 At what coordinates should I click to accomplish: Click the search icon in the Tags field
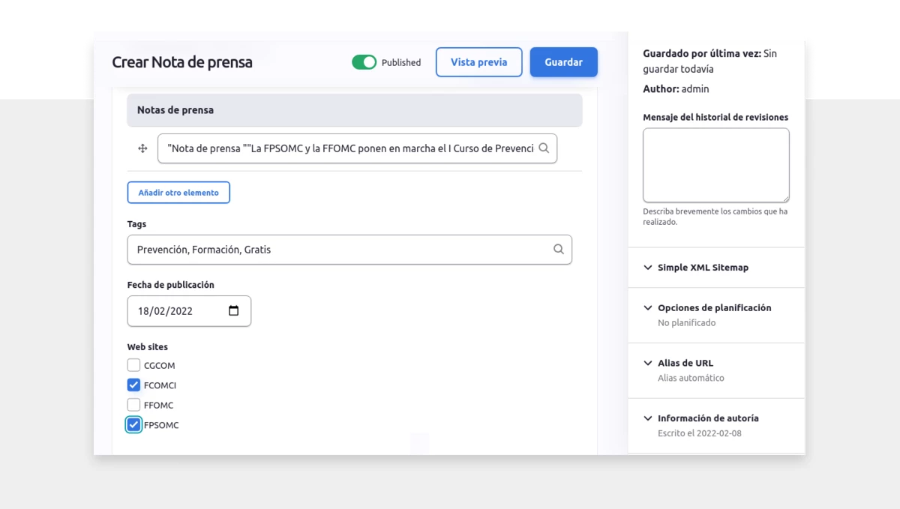tap(559, 250)
